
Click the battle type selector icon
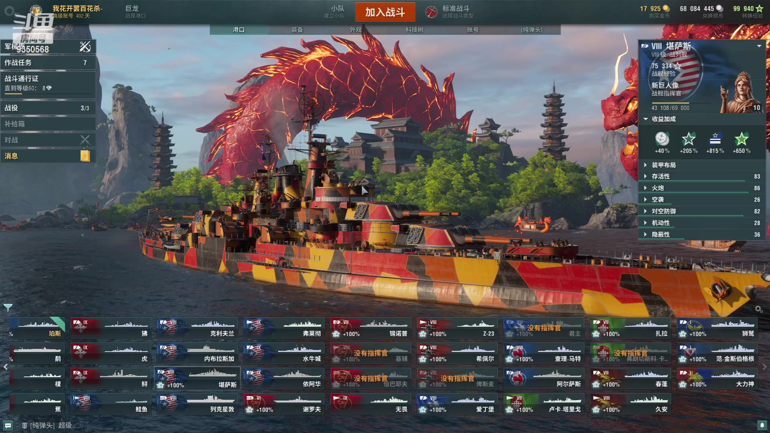432,12
